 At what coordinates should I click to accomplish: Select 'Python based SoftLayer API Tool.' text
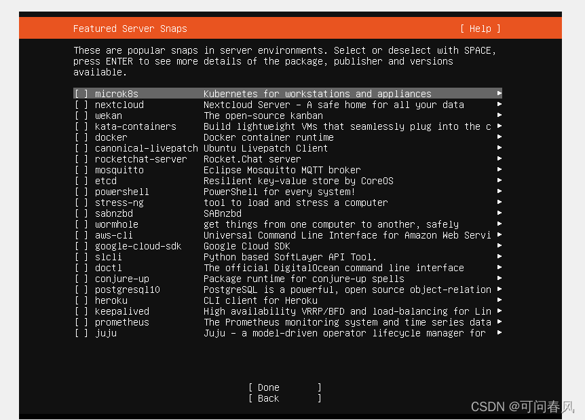pyautogui.click(x=290, y=257)
